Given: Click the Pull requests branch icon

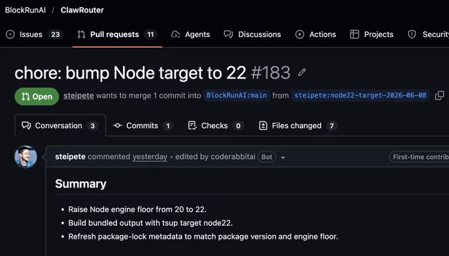Looking at the screenshot, I should [x=81, y=34].
